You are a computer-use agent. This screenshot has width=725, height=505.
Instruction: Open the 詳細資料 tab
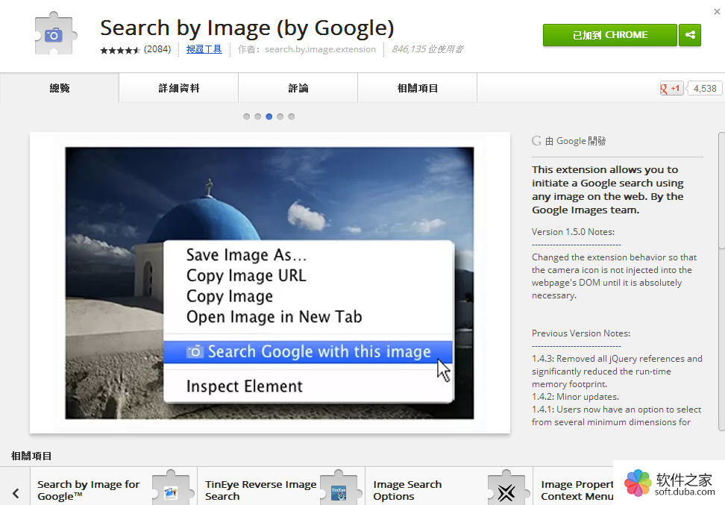pyautogui.click(x=178, y=88)
